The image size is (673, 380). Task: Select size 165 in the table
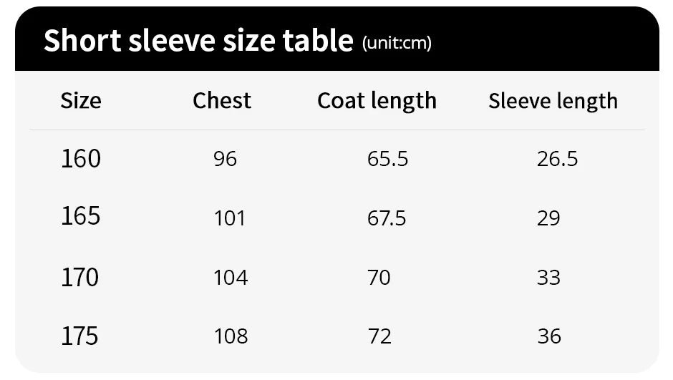pyautogui.click(x=81, y=216)
